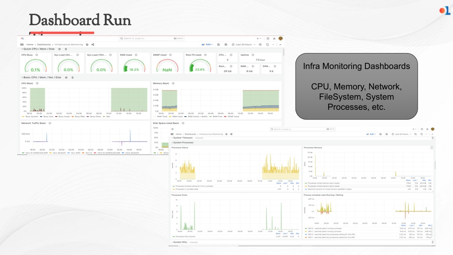Open dashboard settings gear in lower window
The width and height of the screenshot is (453, 255).
click(x=387, y=134)
